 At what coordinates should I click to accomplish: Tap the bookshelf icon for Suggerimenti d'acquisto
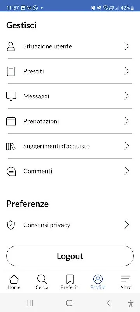(11, 146)
